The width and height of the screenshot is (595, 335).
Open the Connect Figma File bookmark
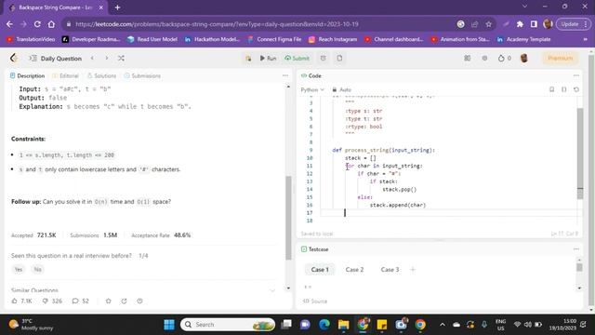(274, 39)
